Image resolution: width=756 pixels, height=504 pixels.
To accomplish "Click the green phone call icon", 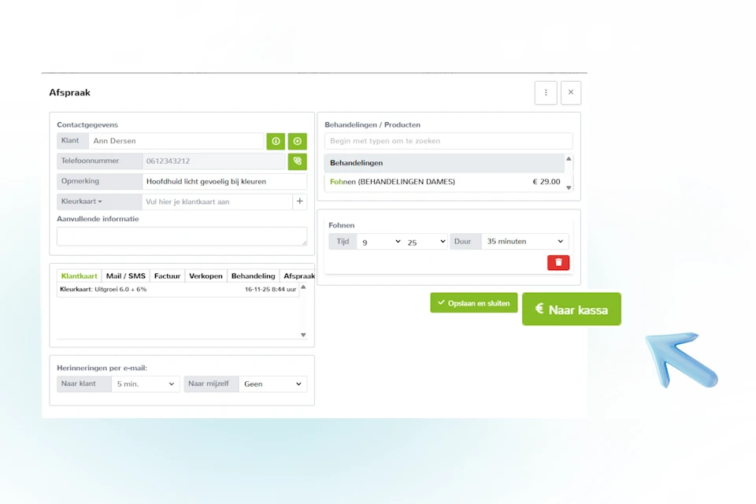I will click(297, 161).
